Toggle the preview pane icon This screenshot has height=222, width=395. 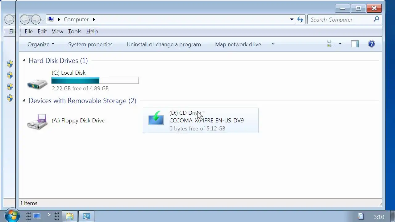pos(355,44)
